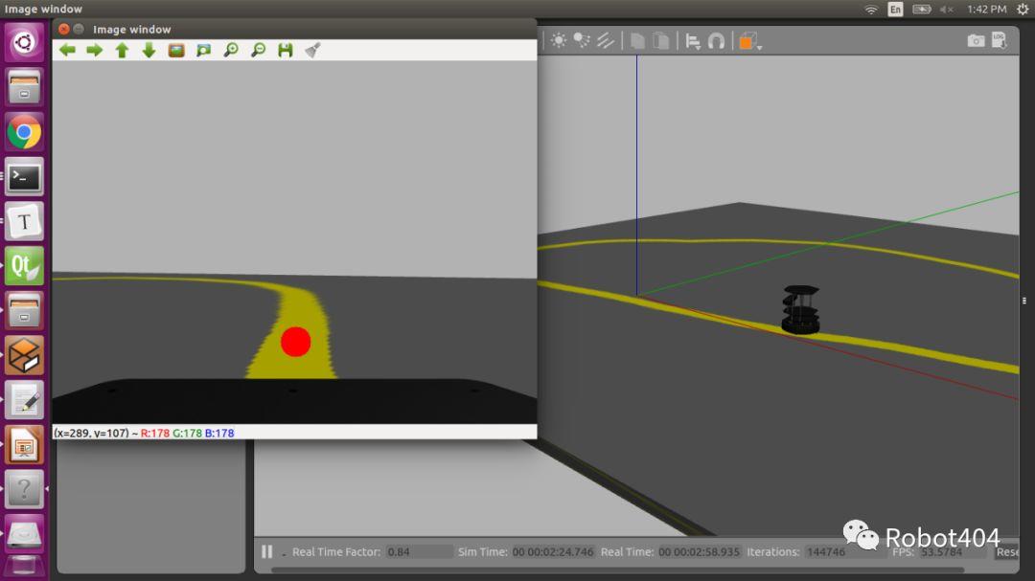1035x581 pixels.
Task: Click the Copy icon in Gazebo toolbar
Action: 637,41
